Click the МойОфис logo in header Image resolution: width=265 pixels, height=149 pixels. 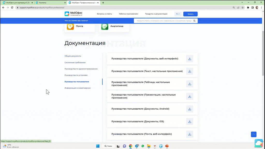(73, 14)
